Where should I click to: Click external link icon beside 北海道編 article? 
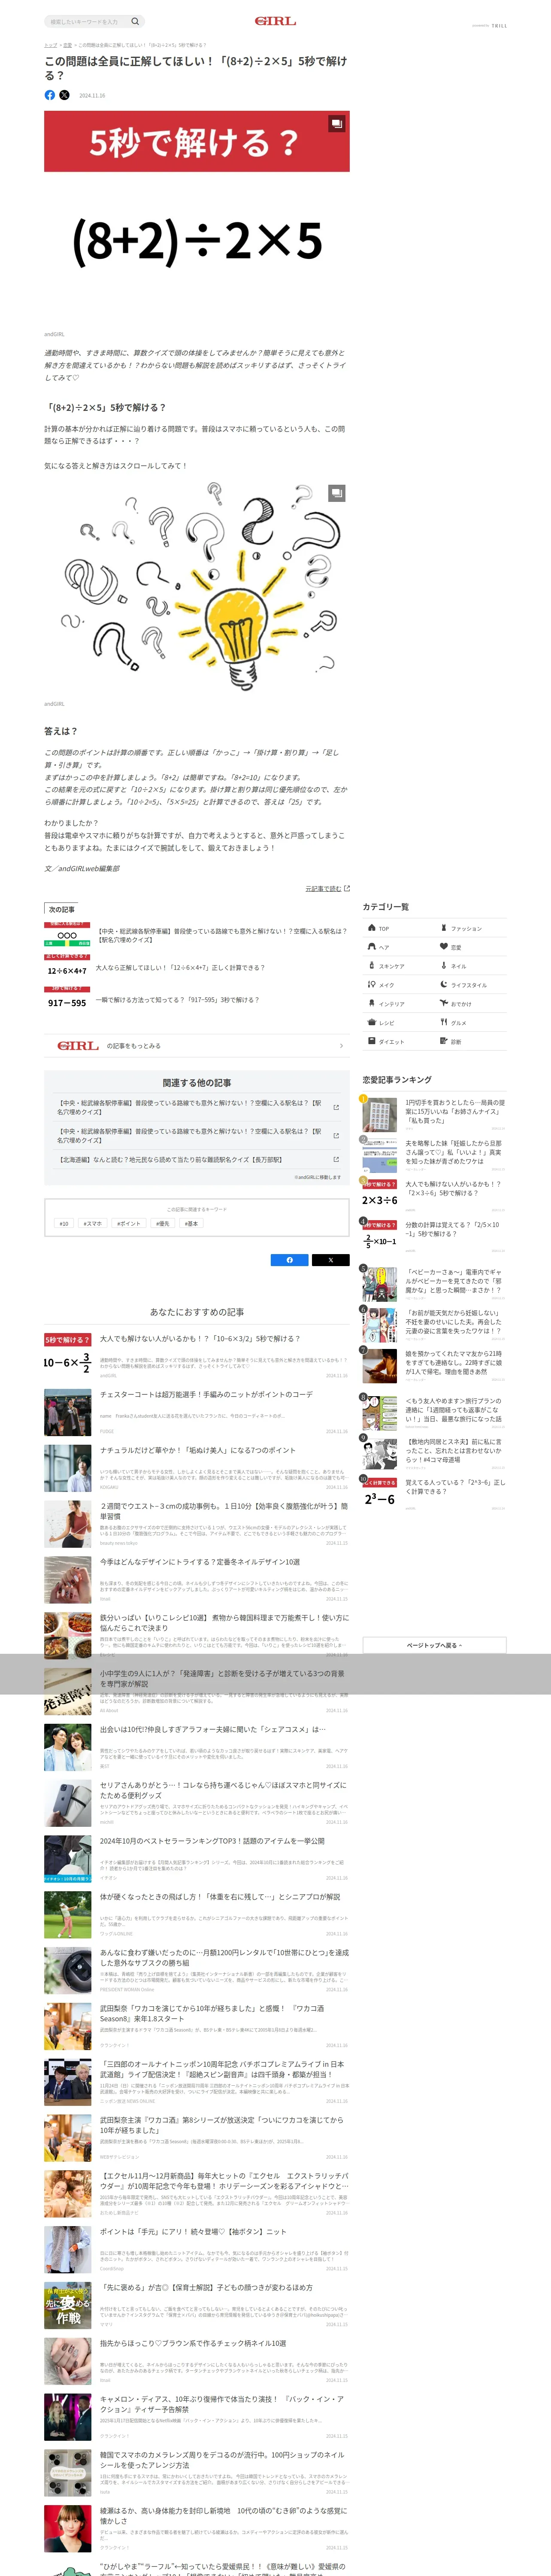pyautogui.click(x=335, y=1160)
